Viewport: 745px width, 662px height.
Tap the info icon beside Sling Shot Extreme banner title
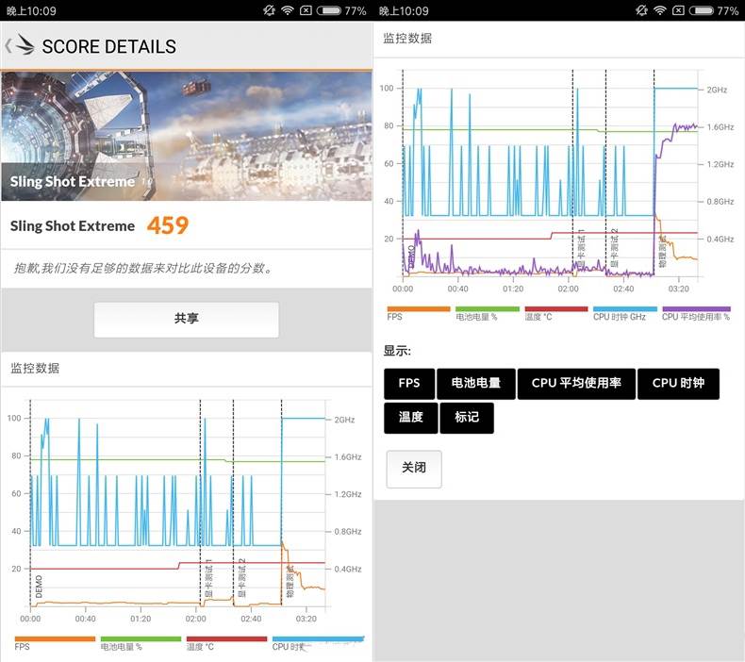click(146, 182)
